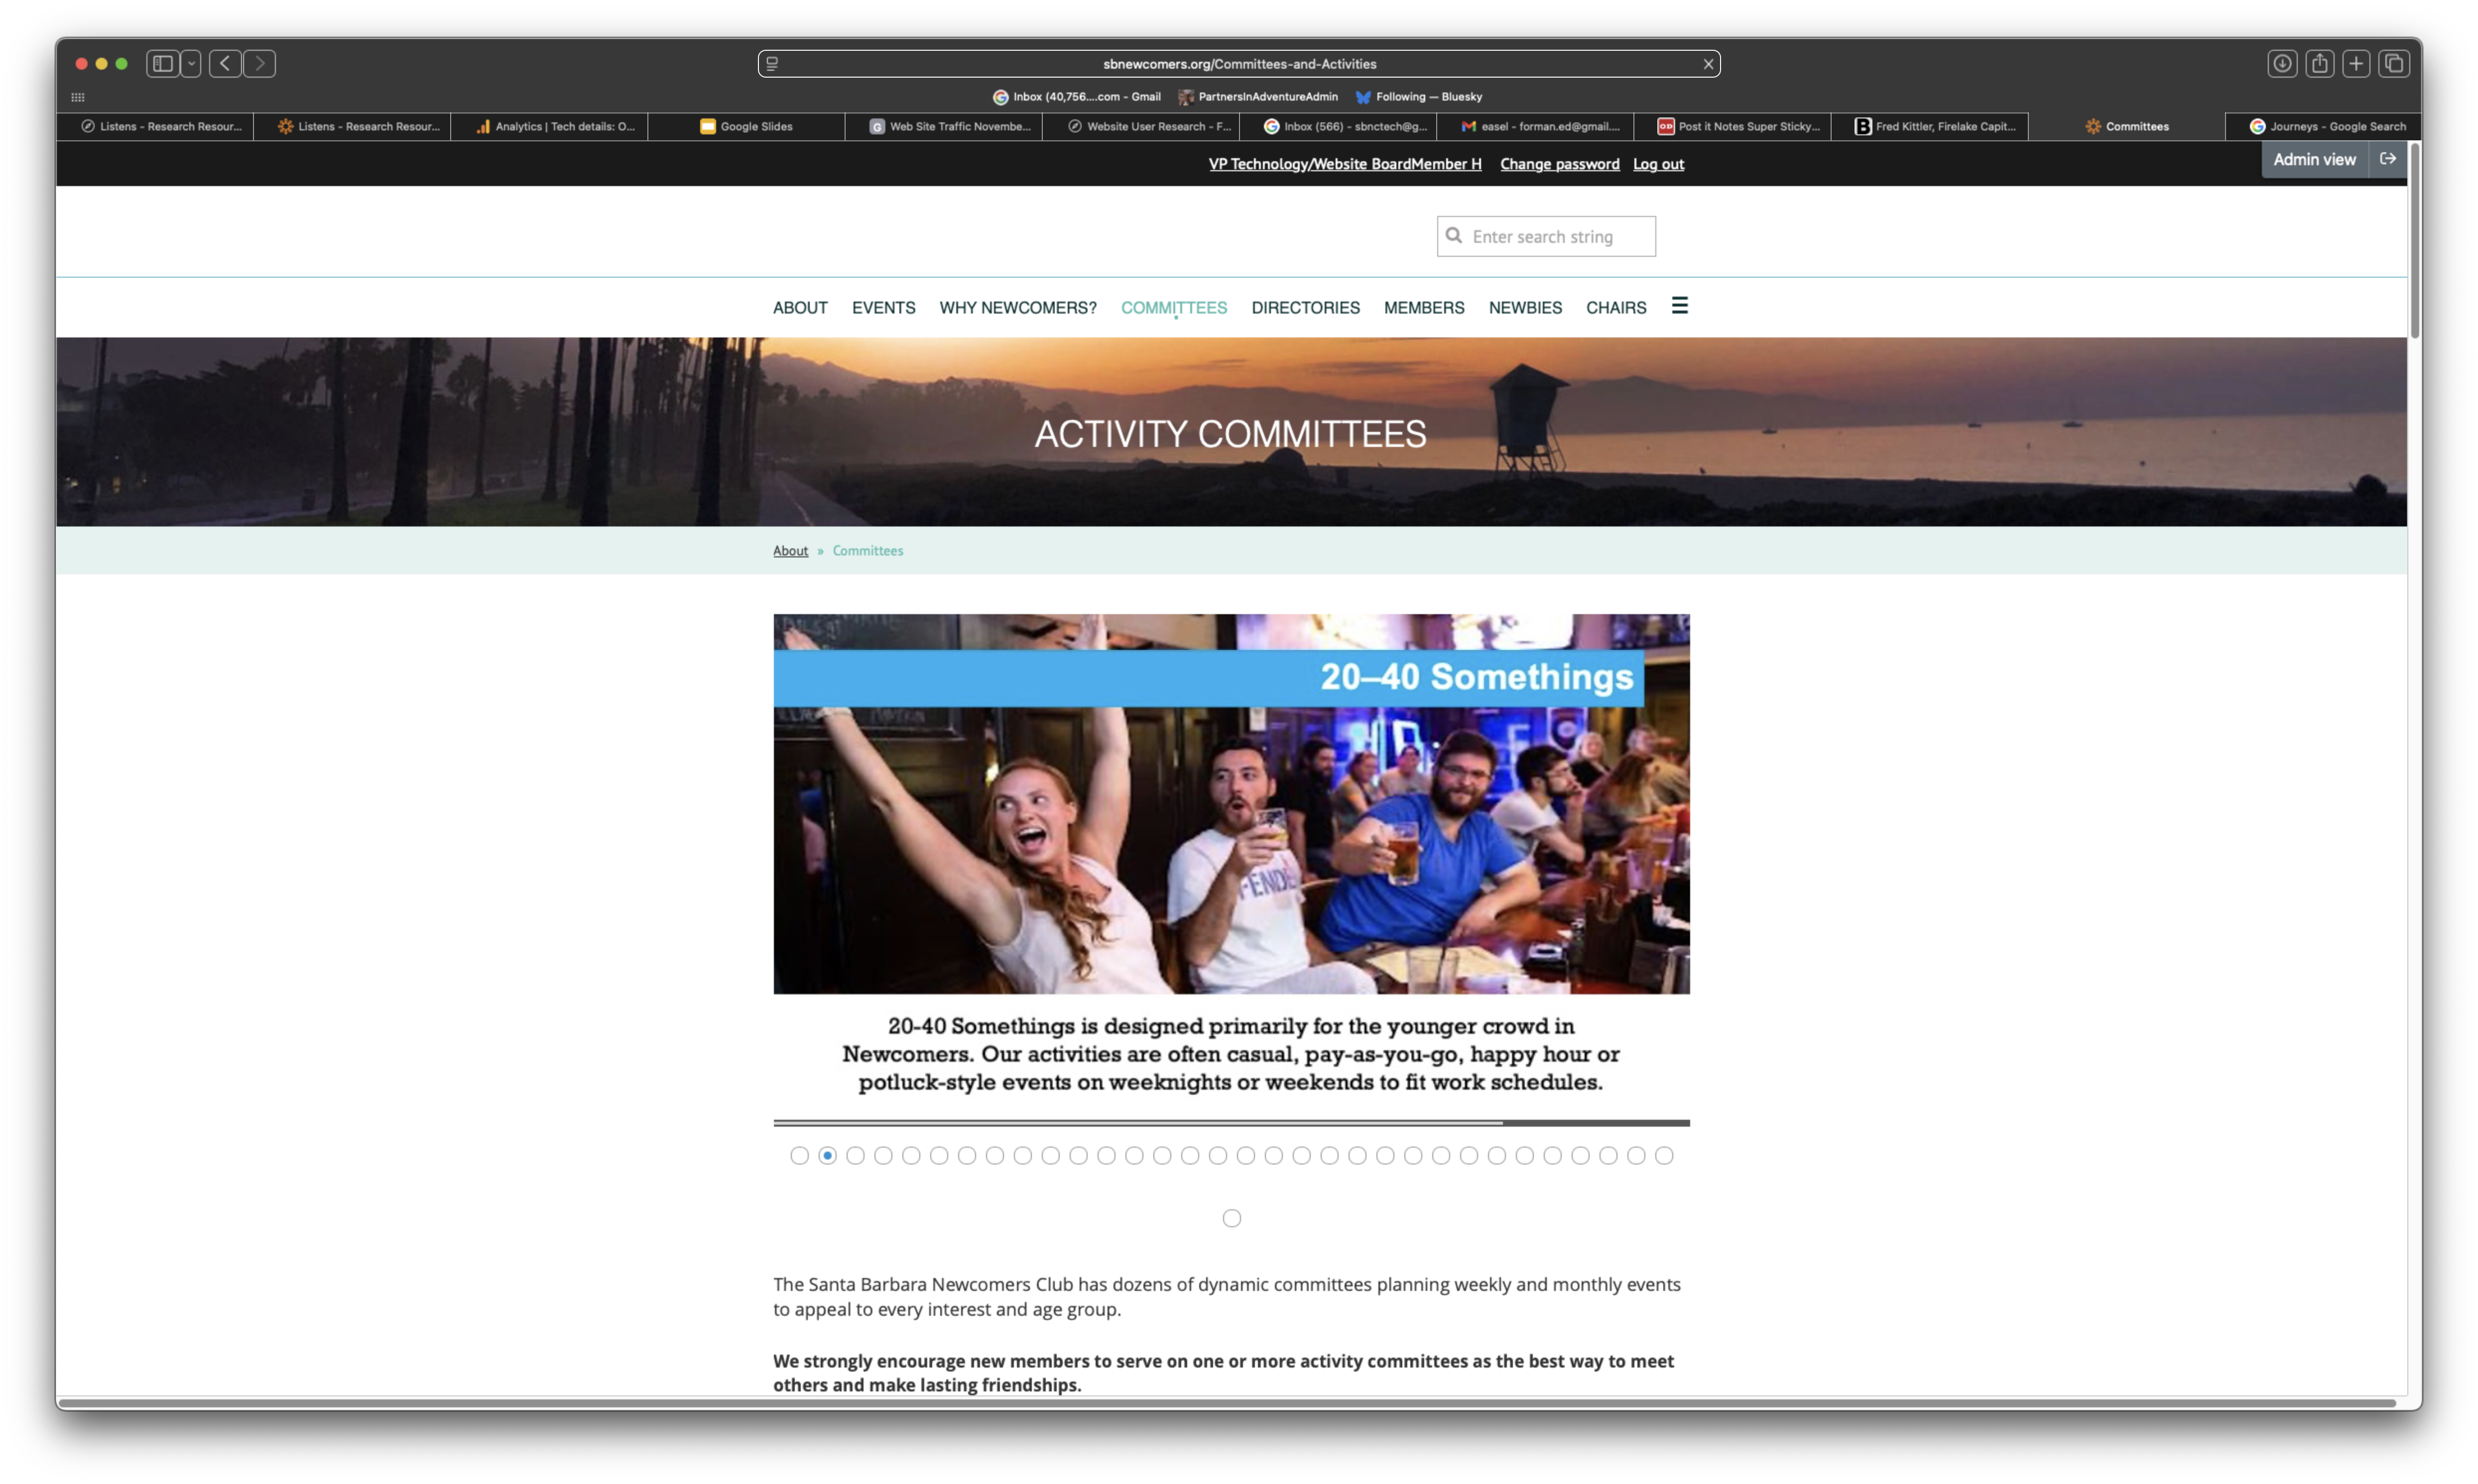This screenshot has height=1484, width=2478.
Task: Select the third slideshow radio dot
Action: pos(856,1156)
